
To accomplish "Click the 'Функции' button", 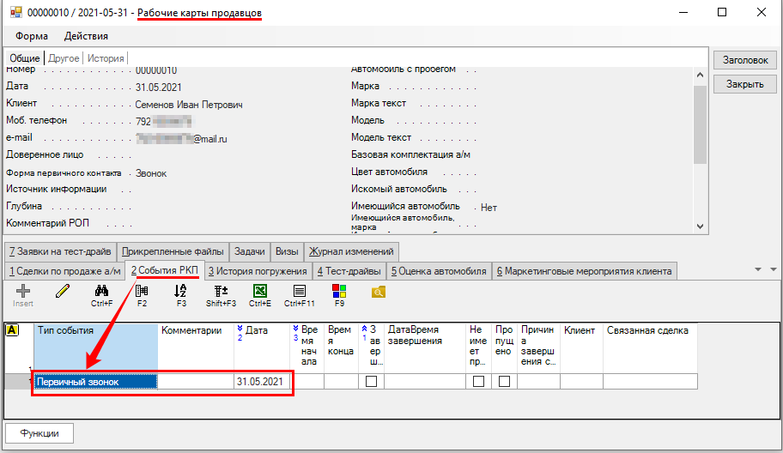I will point(39,433).
